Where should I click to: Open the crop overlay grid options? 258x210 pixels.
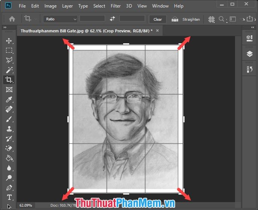click(x=212, y=20)
